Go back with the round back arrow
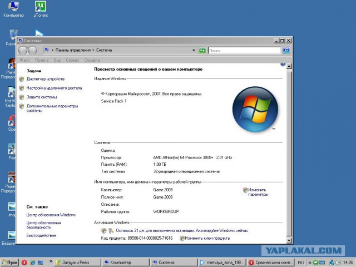The image size is (356, 267). [x=23, y=51]
